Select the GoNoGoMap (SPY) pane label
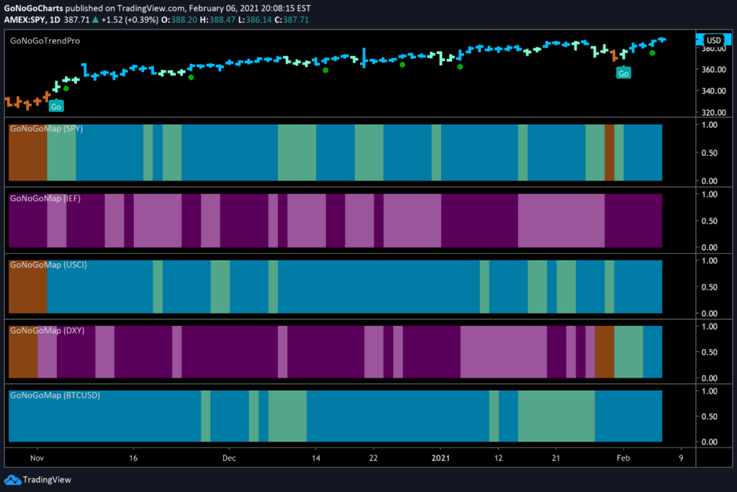737x492 pixels. [x=47, y=128]
